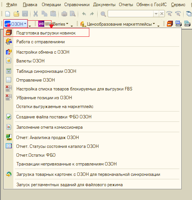Click the Print printer icon
The width and height of the screenshot is (192, 200).
point(64,14)
